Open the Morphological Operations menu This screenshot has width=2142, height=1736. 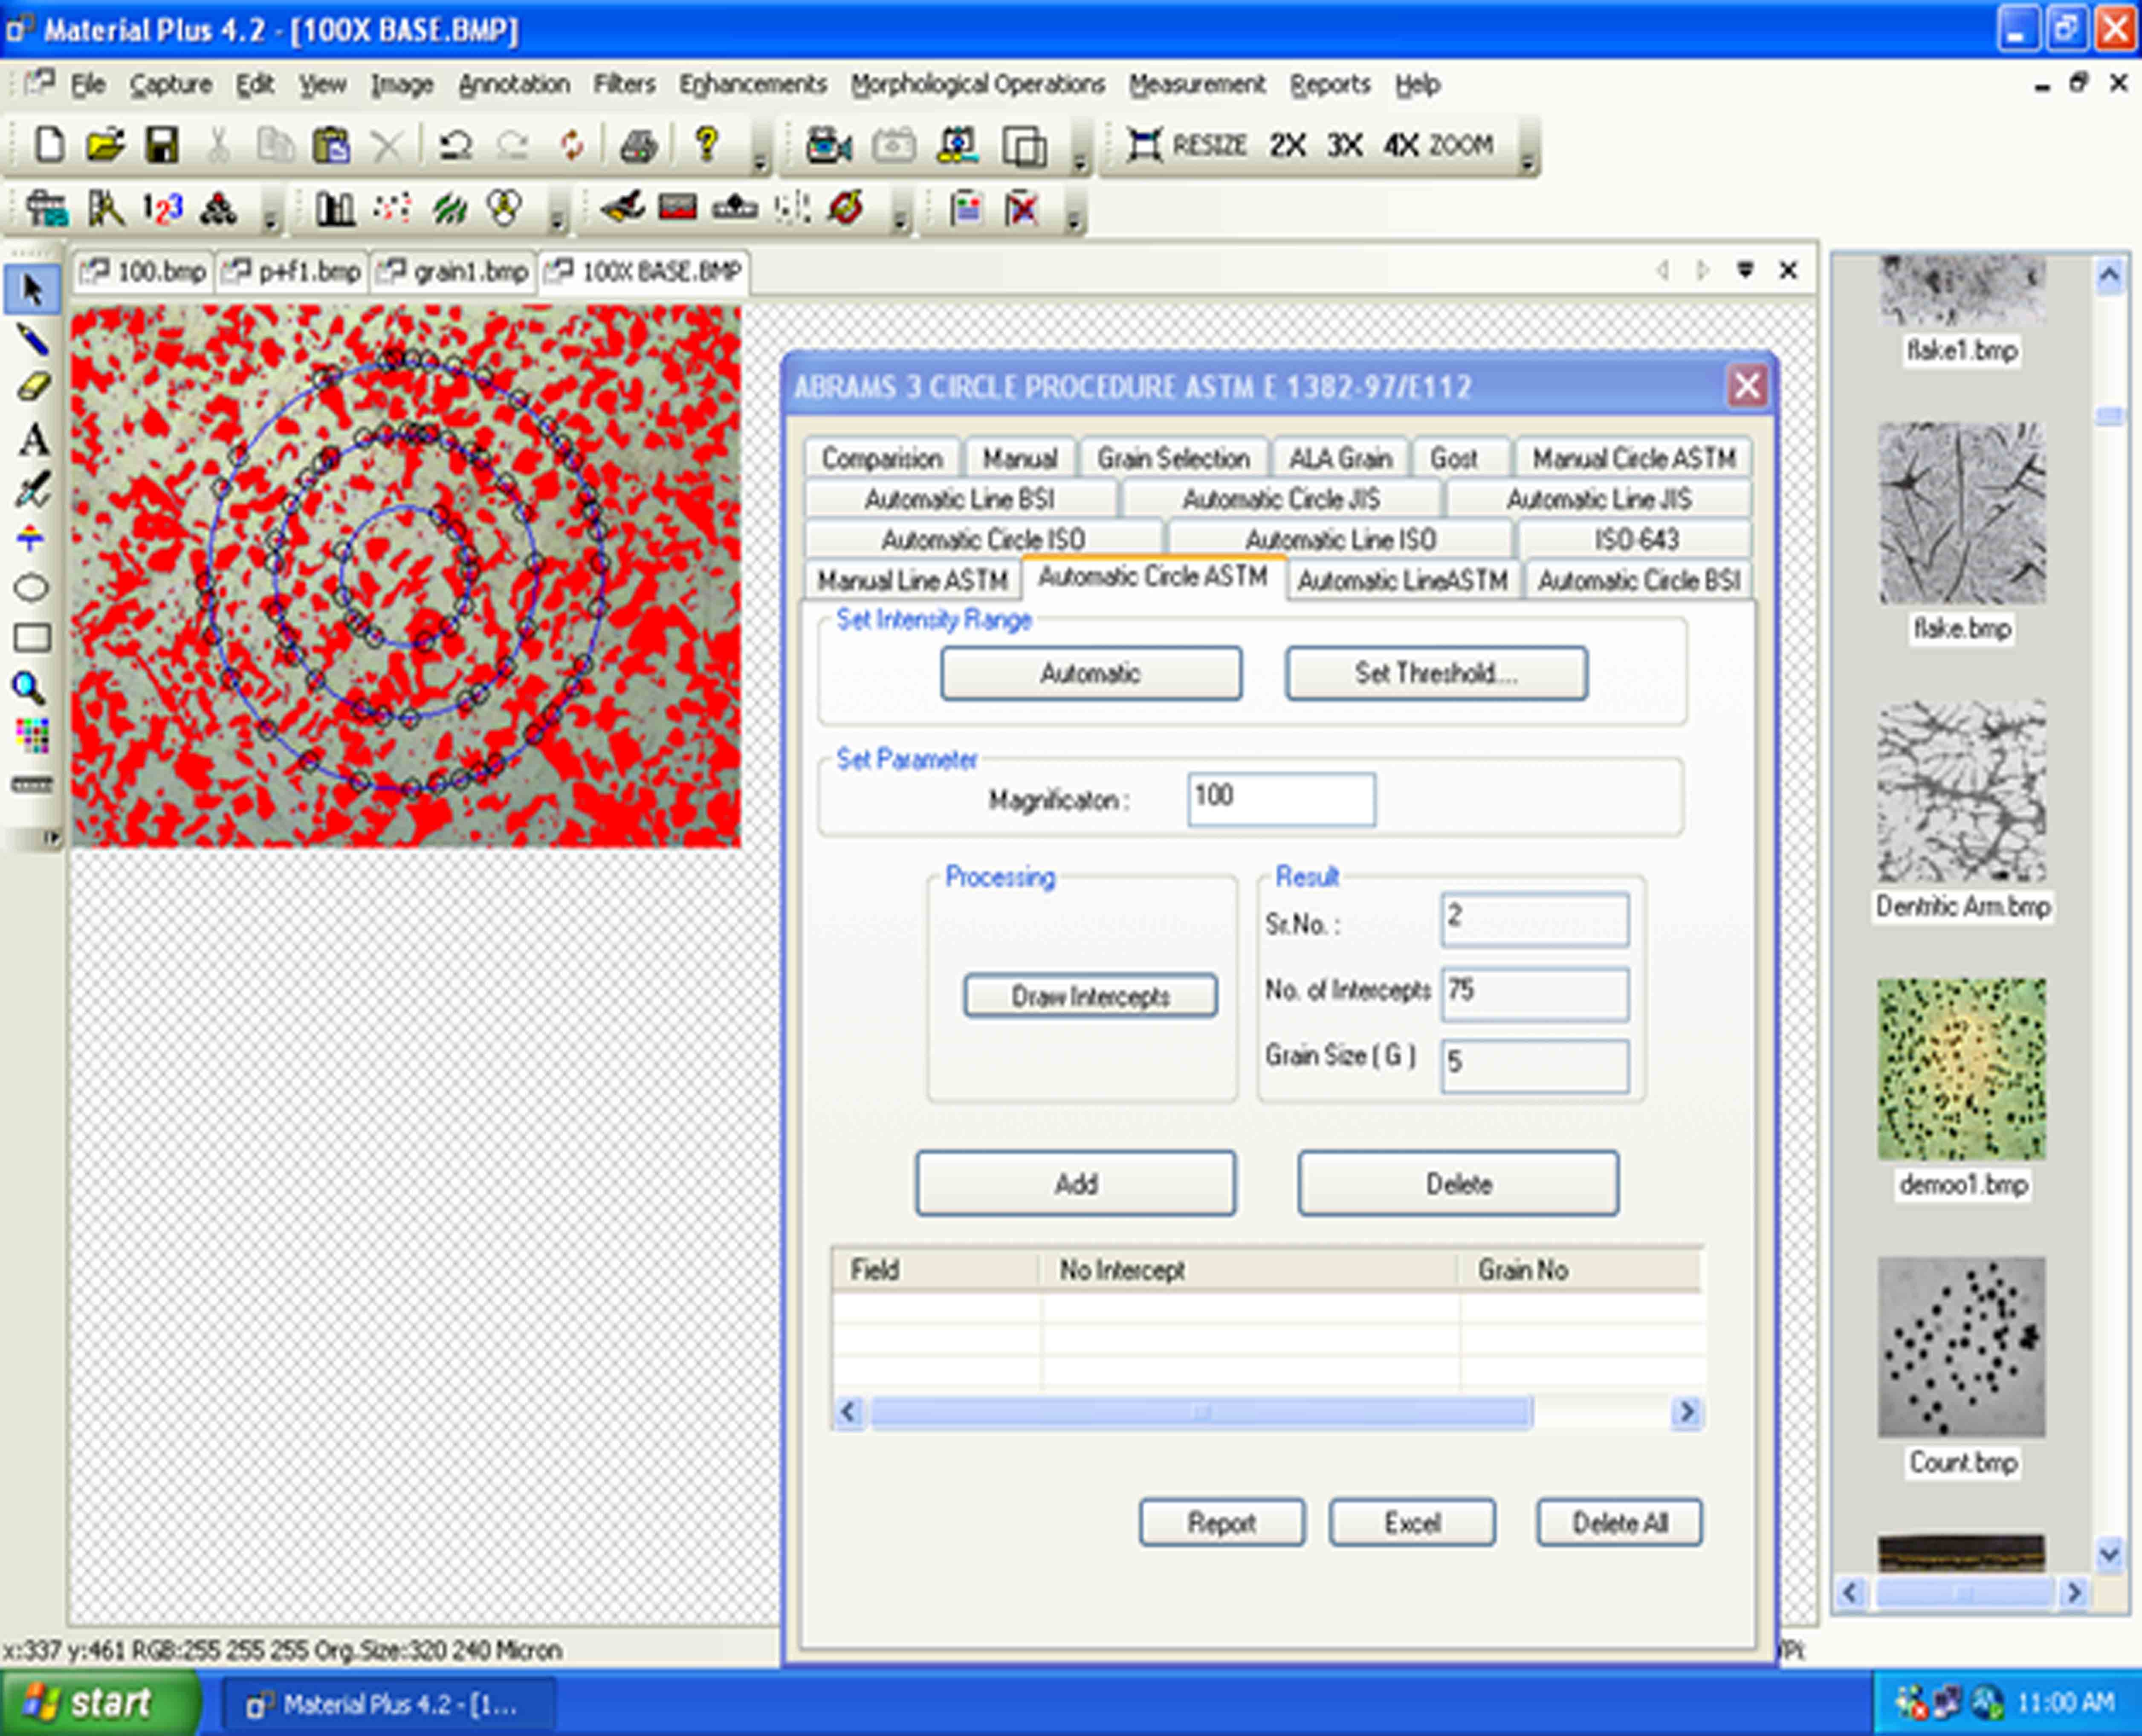[977, 85]
